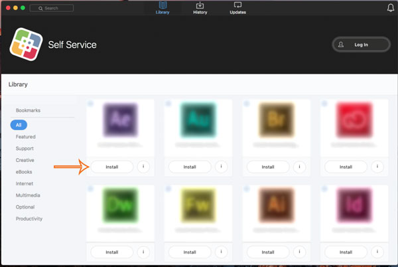Toggle bookmark on the Audition tile
Image resolution: width=398 pixels, height=267 pixels.
tap(167, 104)
